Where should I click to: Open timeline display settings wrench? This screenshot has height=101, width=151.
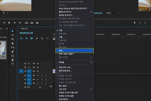click(x=42, y=38)
